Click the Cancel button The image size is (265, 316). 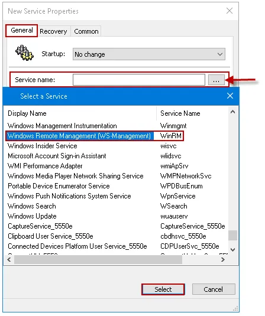[214, 289]
